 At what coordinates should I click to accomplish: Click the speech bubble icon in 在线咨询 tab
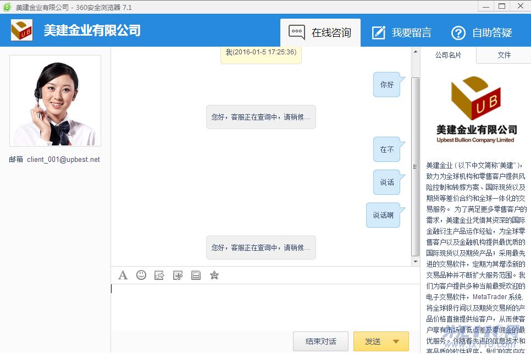[297, 32]
